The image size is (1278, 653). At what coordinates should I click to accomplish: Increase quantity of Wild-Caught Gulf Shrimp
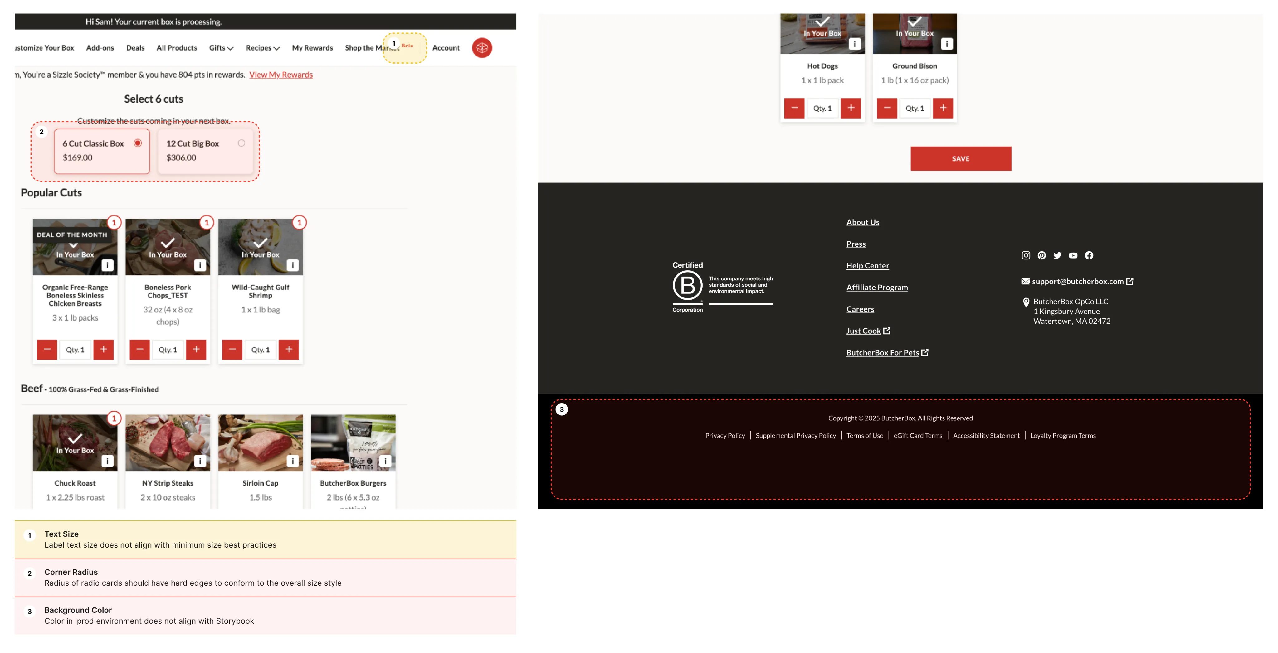click(289, 350)
